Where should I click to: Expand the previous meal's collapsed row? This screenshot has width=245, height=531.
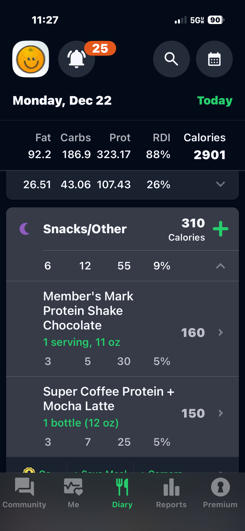click(x=220, y=184)
